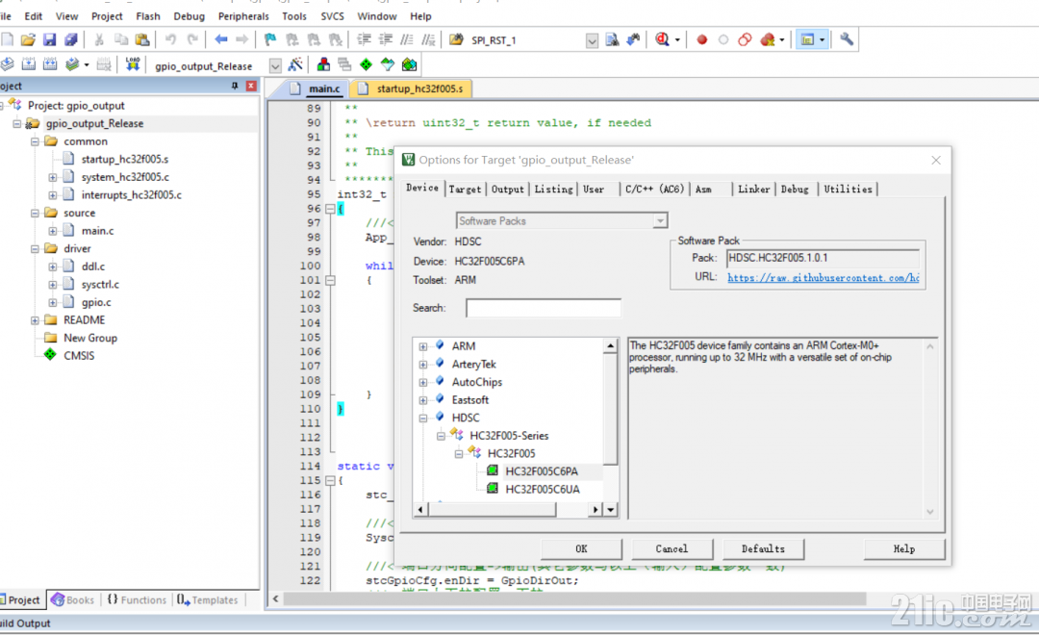Switch to the Target tab in options
Image resolution: width=1039 pixels, height=635 pixels.
[465, 189]
